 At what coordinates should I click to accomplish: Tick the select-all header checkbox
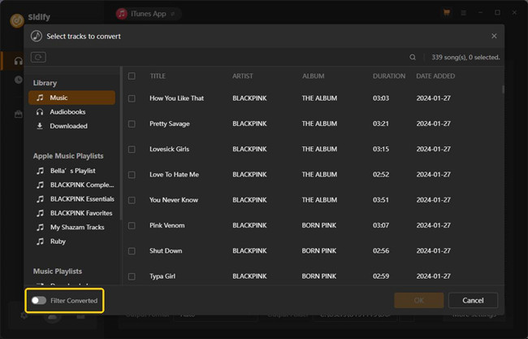click(x=132, y=76)
